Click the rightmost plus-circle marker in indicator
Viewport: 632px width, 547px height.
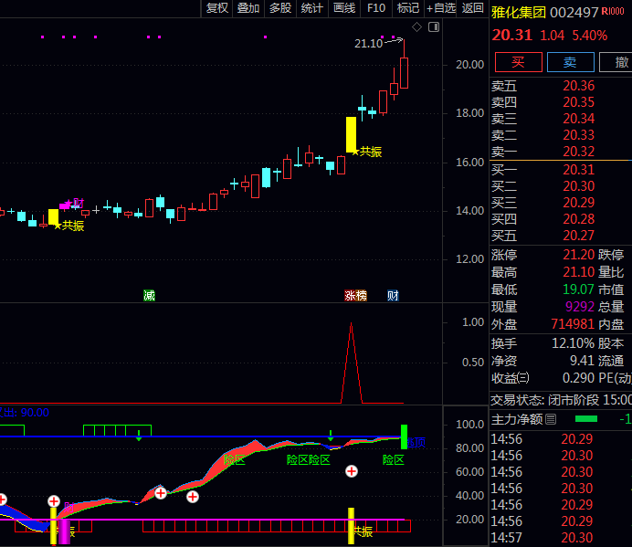point(352,471)
